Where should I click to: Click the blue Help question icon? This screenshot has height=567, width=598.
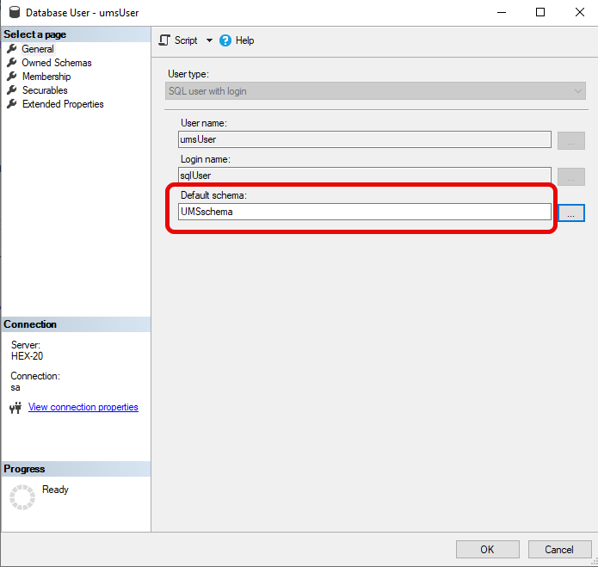(225, 40)
